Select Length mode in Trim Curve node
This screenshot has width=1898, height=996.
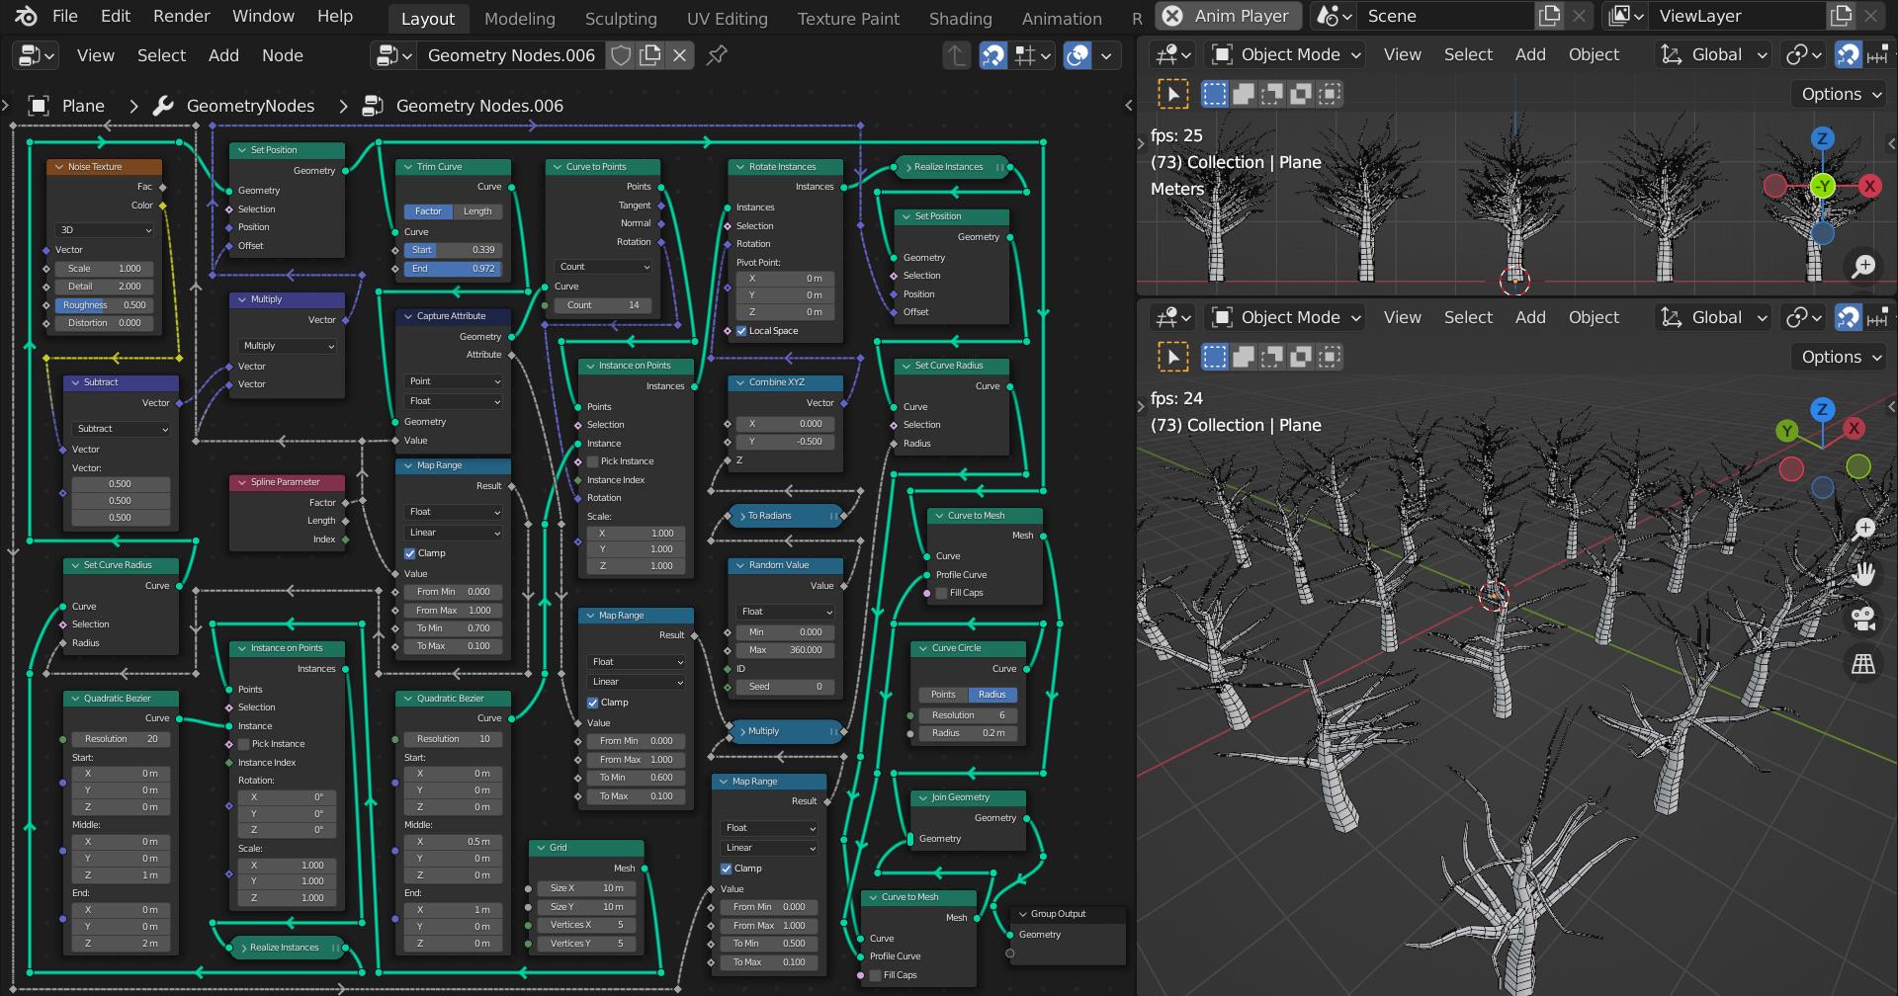(478, 211)
